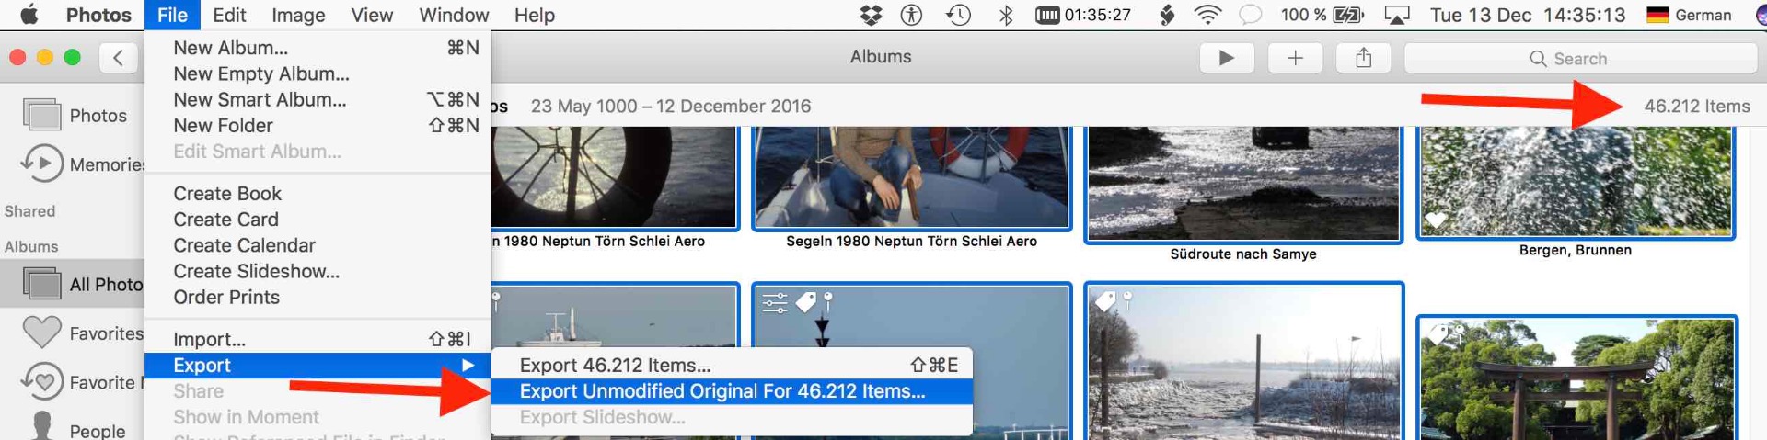
Task: Open Time Machine menu bar icon
Action: [959, 15]
